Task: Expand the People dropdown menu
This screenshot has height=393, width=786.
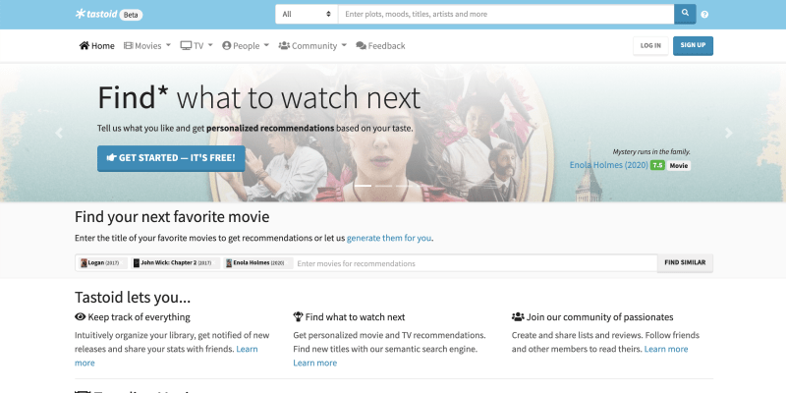Action: [245, 45]
